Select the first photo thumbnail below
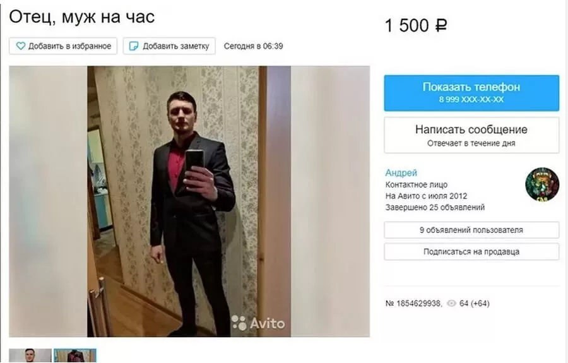The width and height of the screenshot is (568, 363). click(30, 356)
